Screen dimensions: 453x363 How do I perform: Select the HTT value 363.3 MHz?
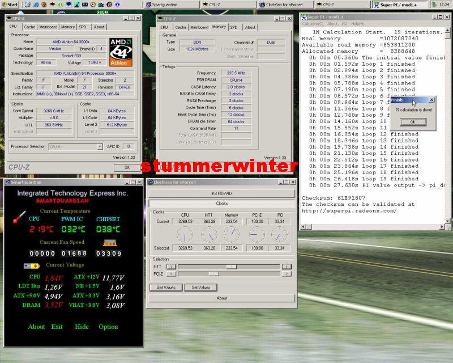(x=54, y=125)
